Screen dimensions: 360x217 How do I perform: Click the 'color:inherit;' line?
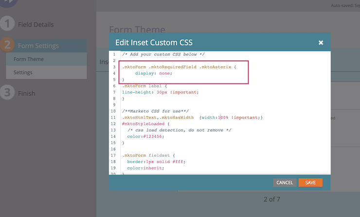[x=146, y=168]
